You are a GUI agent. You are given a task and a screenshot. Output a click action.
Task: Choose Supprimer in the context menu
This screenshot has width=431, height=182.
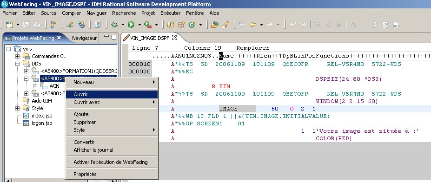112,122
